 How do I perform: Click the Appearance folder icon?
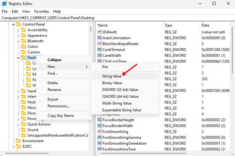23,36
